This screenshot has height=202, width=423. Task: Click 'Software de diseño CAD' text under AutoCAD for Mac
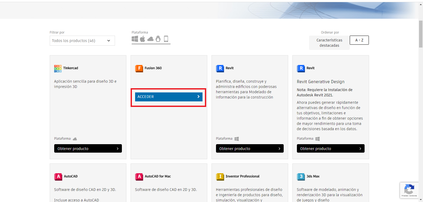[166, 190]
